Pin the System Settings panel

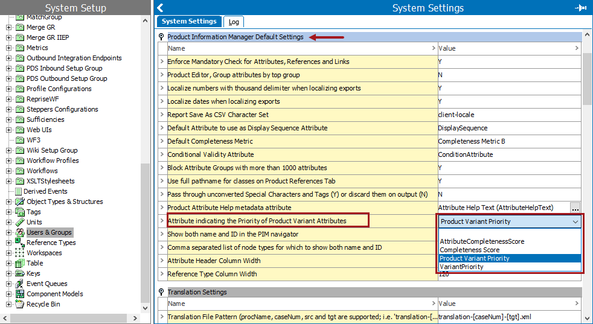tap(581, 8)
